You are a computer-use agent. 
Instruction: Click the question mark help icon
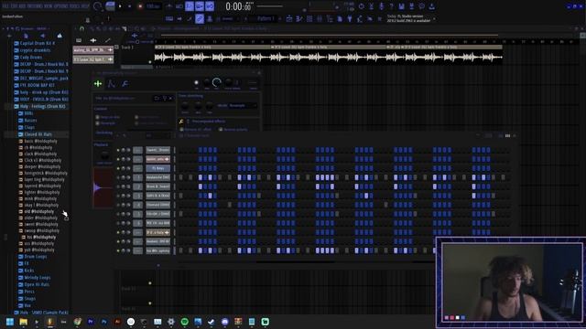tap(391, 6)
